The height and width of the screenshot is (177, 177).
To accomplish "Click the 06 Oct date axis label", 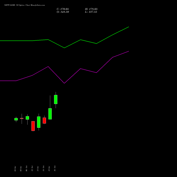I will 27,169.
